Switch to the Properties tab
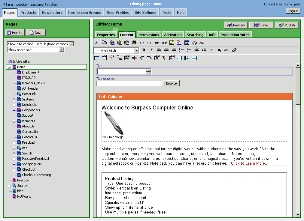Viewport: 304px width, 221px height. tap(106, 35)
